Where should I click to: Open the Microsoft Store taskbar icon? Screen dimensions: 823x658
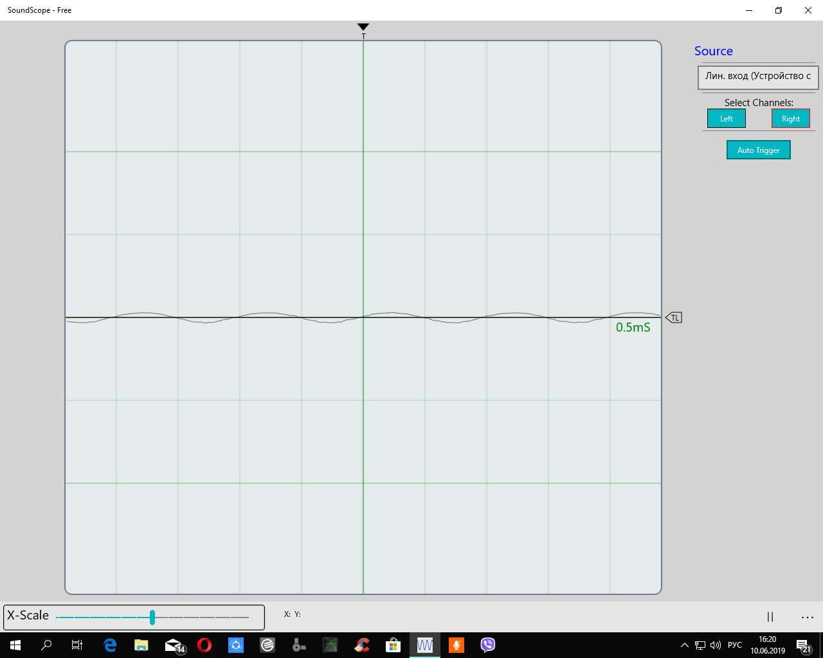[393, 645]
